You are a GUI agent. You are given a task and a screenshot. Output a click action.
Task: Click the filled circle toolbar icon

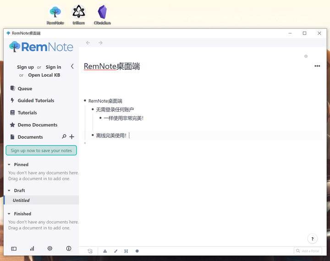(x=137, y=251)
